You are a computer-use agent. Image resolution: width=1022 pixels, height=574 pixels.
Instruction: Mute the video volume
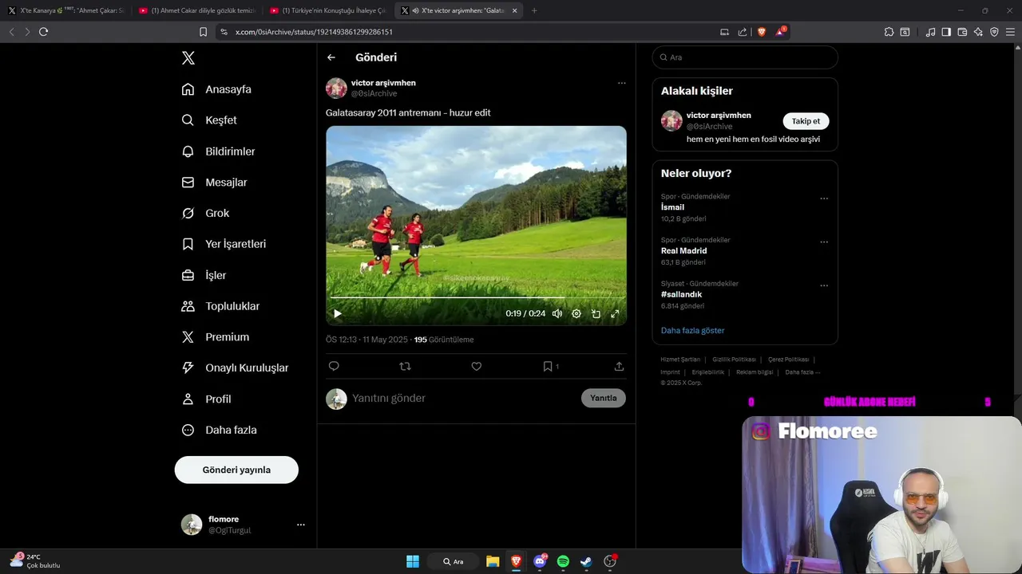pyautogui.click(x=557, y=313)
